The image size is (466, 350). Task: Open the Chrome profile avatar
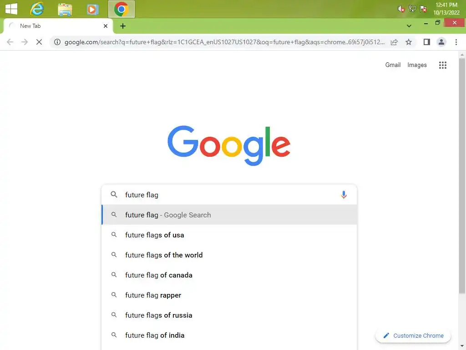tap(441, 42)
